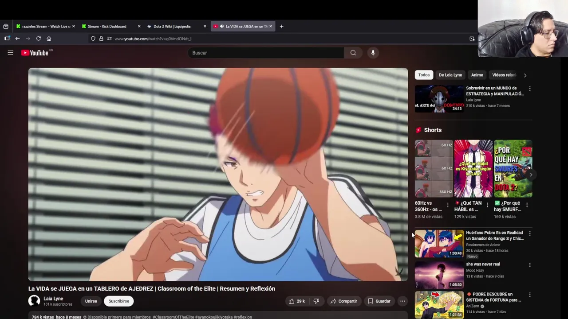Open options for 60Hz vs 360Hz short
This screenshot has width=568, height=319.
click(x=448, y=205)
